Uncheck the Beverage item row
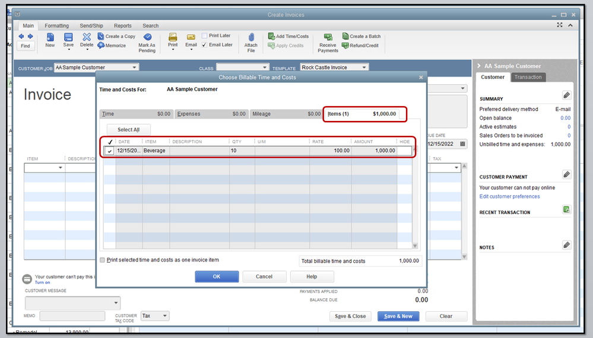The image size is (593, 338). tap(109, 151)
